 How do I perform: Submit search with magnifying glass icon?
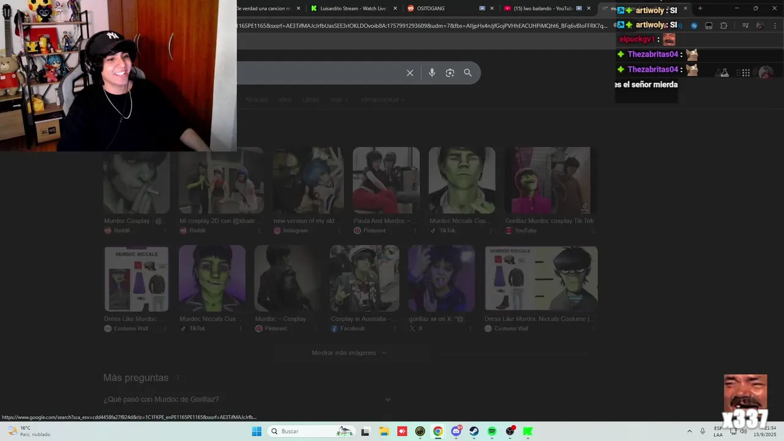[468, 73]
